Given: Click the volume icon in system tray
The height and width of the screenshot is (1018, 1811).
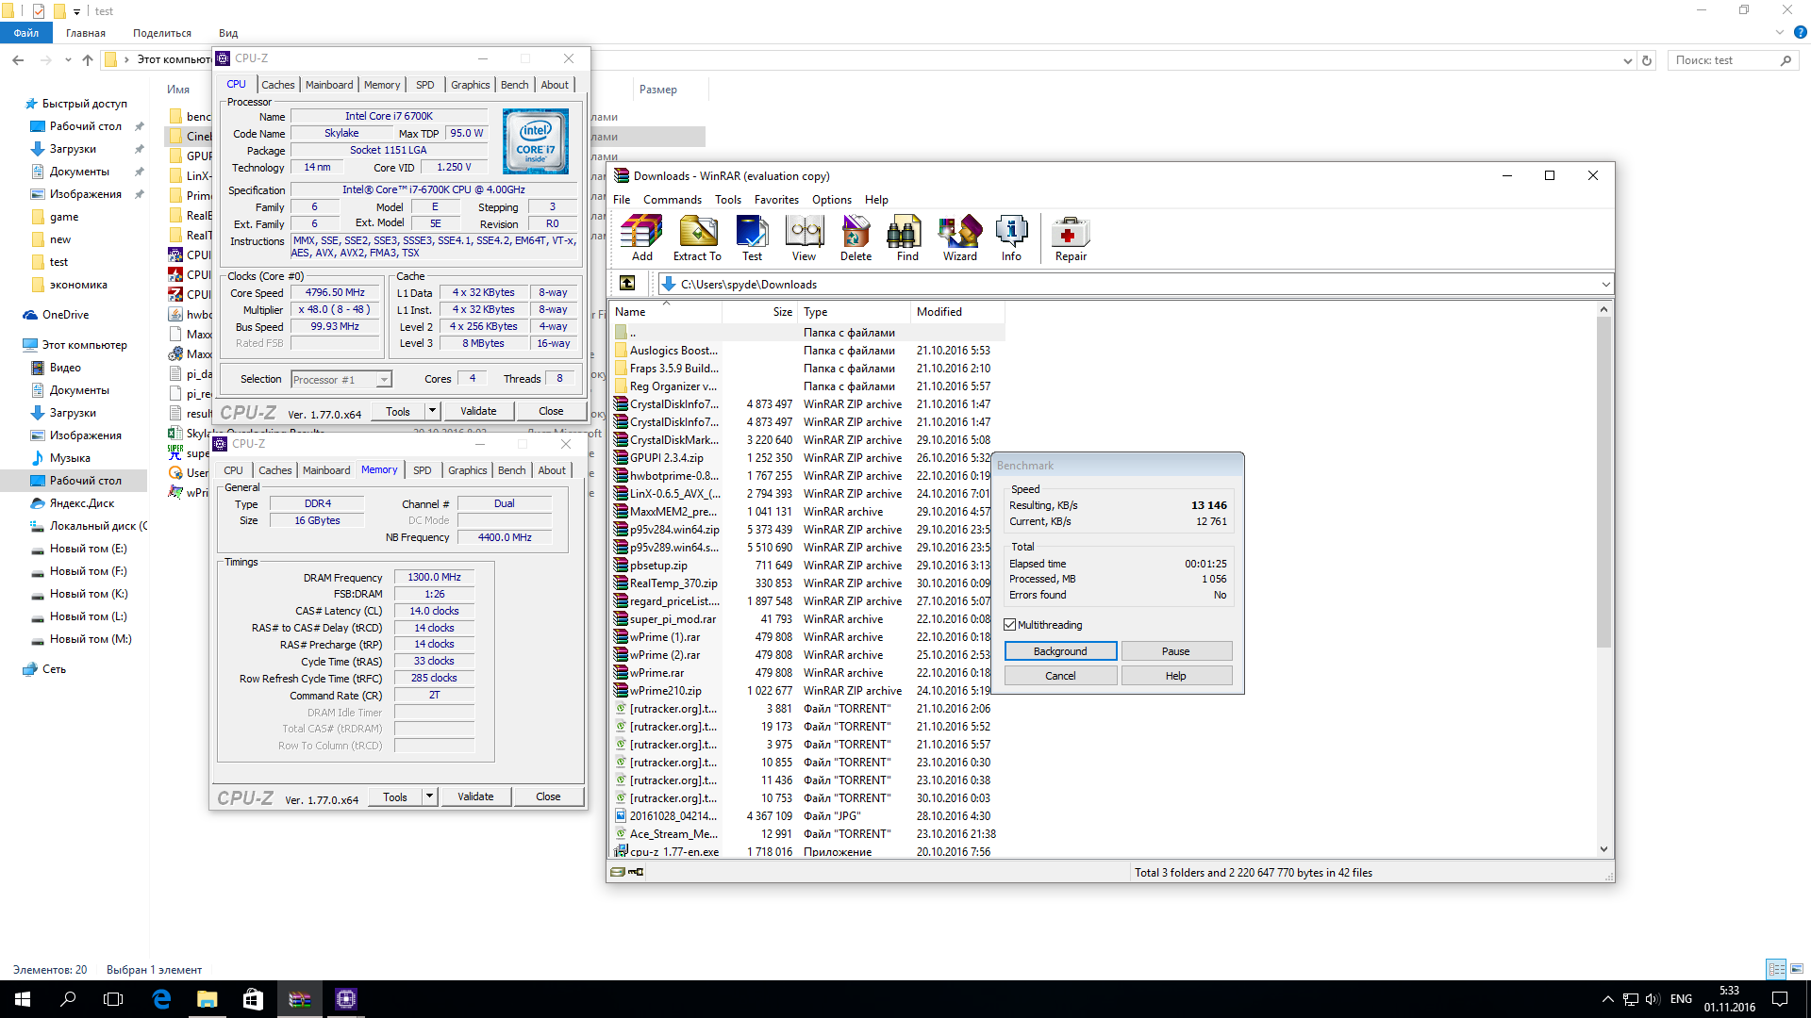Looking at the screenshot, I should tap(1652, 999).
